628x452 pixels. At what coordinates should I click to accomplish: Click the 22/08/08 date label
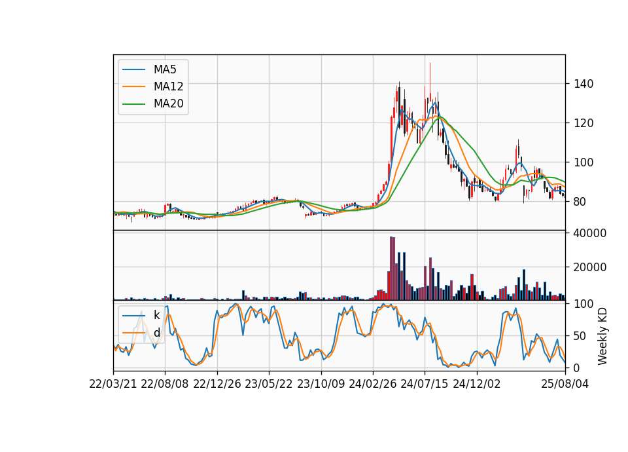(x=165, y=384)
